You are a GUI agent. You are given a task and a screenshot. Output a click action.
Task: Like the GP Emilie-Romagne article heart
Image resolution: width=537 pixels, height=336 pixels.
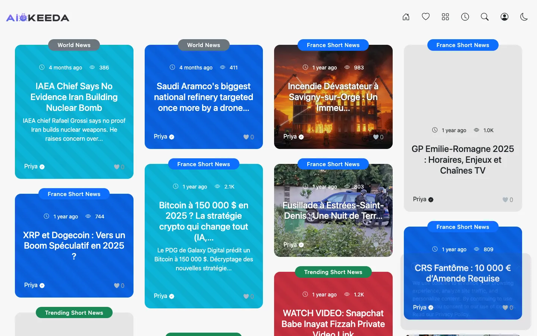click(505, 200)
